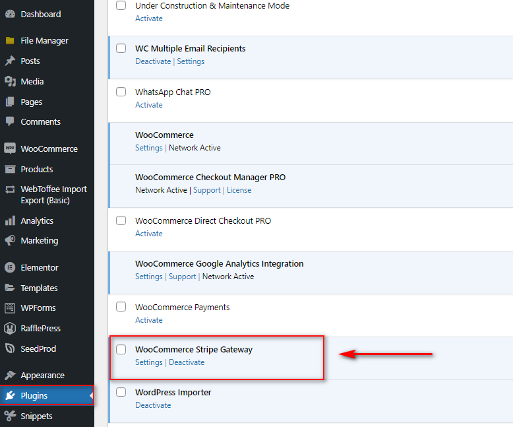This screenshot has width=513, height=427.
Task: Deactivate WooCommerce Stripe Gateway plugin
Action: (187, 362)
